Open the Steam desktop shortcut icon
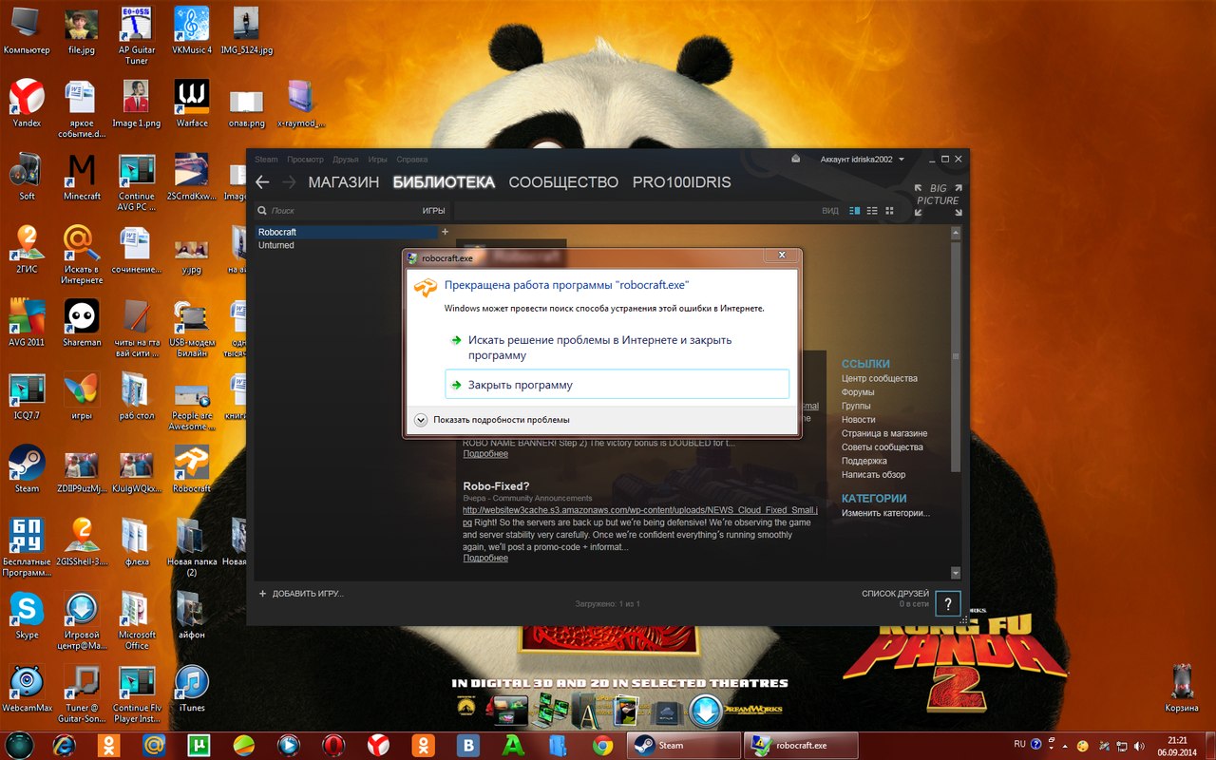Viewport: 1216px width, 760px height. [27, 469]
